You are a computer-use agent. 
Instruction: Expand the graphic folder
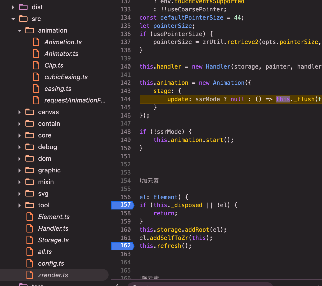(20, 170)
